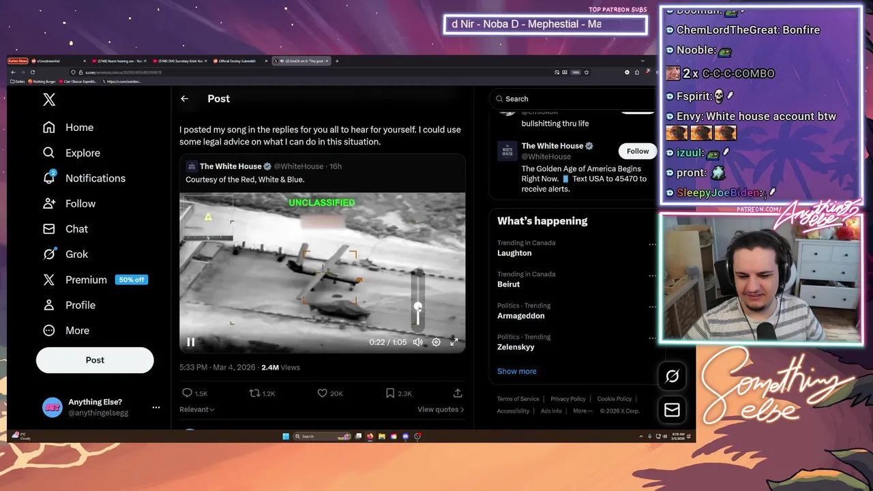Open Grok in the sidebar
This screenshot has height=491, width=873.
(65, 254)
